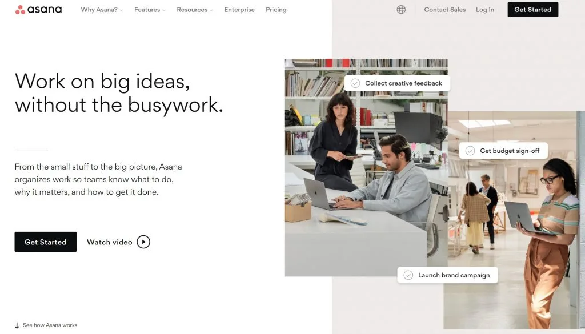Click the office photo with man at laptop
The image size is (585, 334).
(366, 168)
